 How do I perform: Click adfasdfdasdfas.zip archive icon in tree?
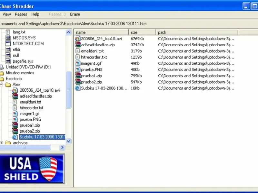[15, 96]
